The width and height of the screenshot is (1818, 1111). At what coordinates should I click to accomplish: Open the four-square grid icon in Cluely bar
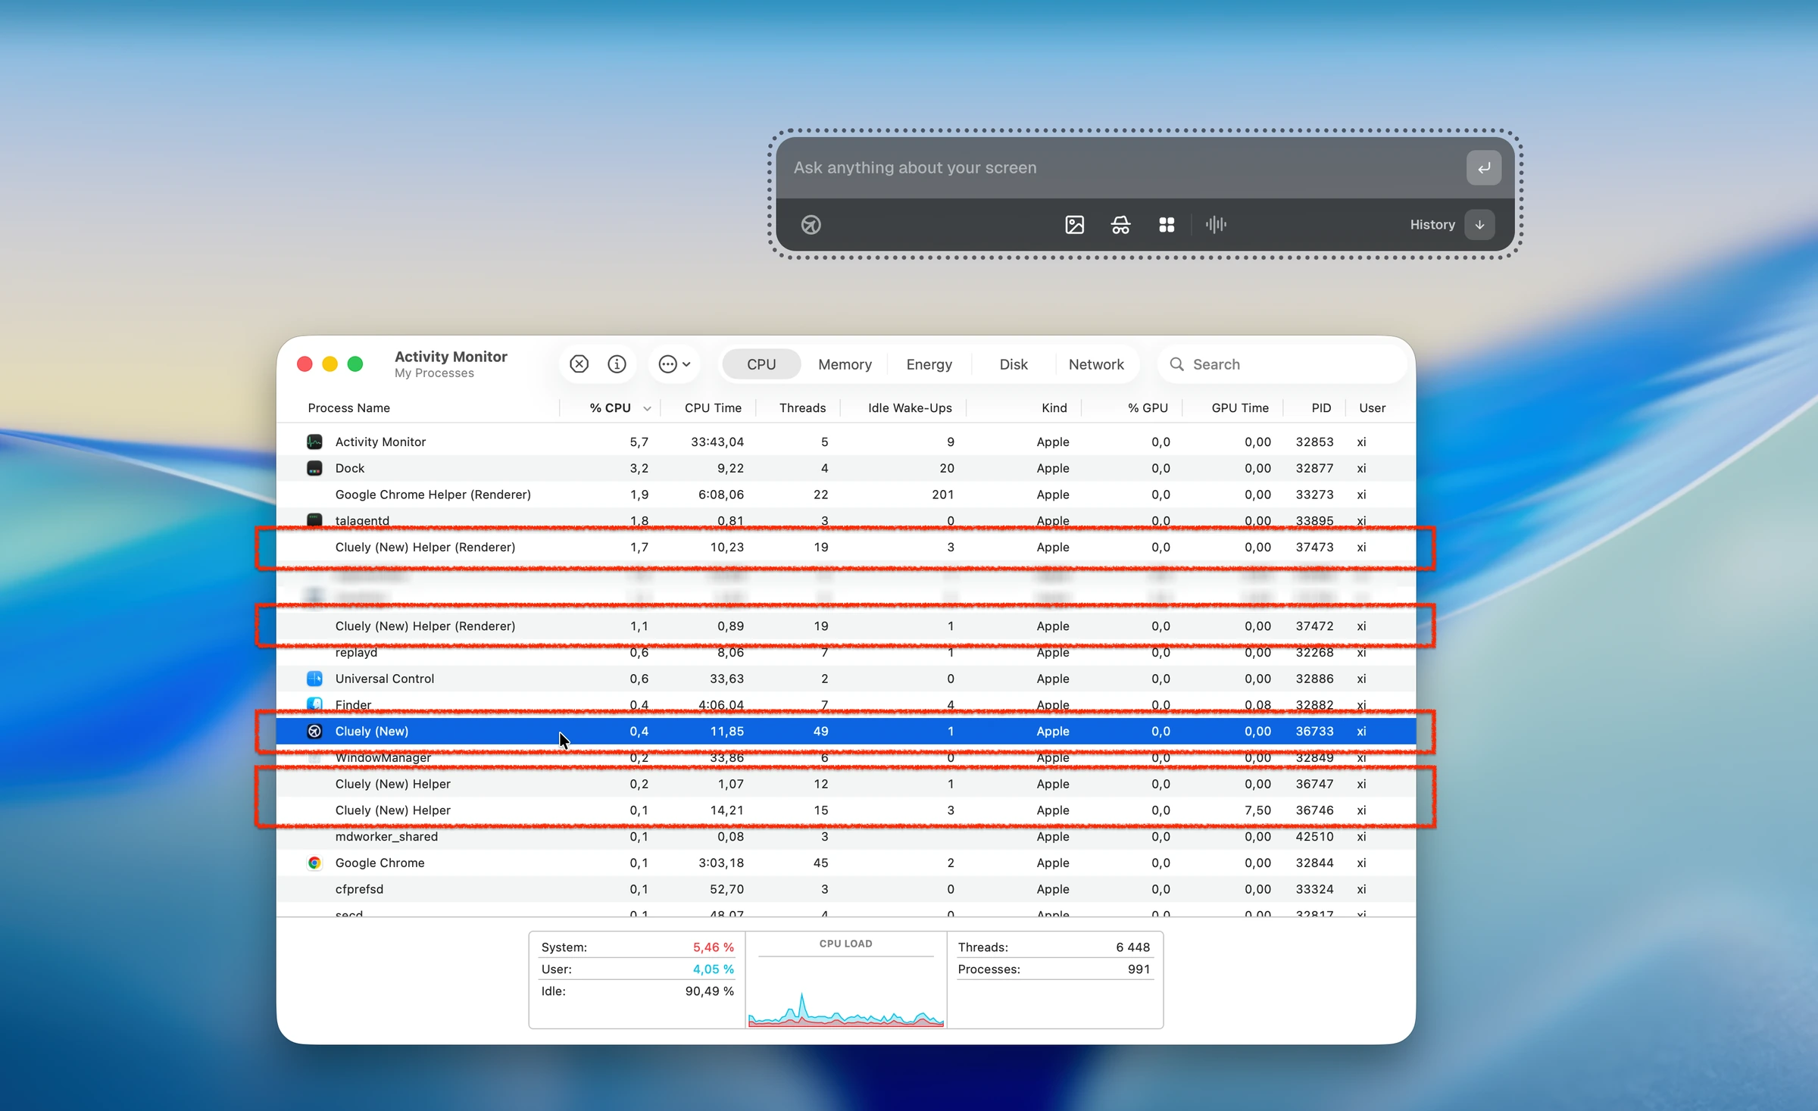pyautogui.click(x=1167, y=225)
